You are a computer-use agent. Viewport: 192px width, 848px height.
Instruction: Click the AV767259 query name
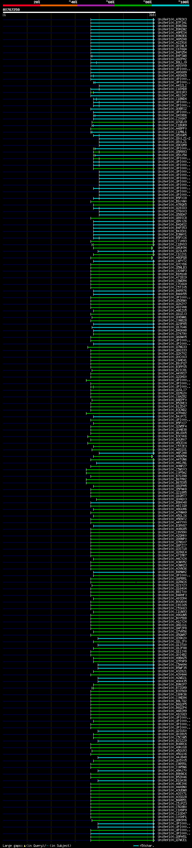click(x=11, y=10)
